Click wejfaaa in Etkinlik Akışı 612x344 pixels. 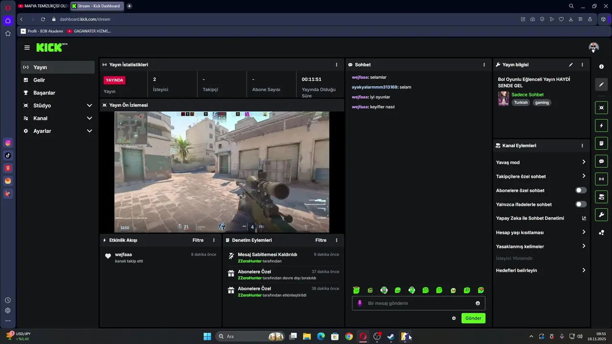coord(123,255)
